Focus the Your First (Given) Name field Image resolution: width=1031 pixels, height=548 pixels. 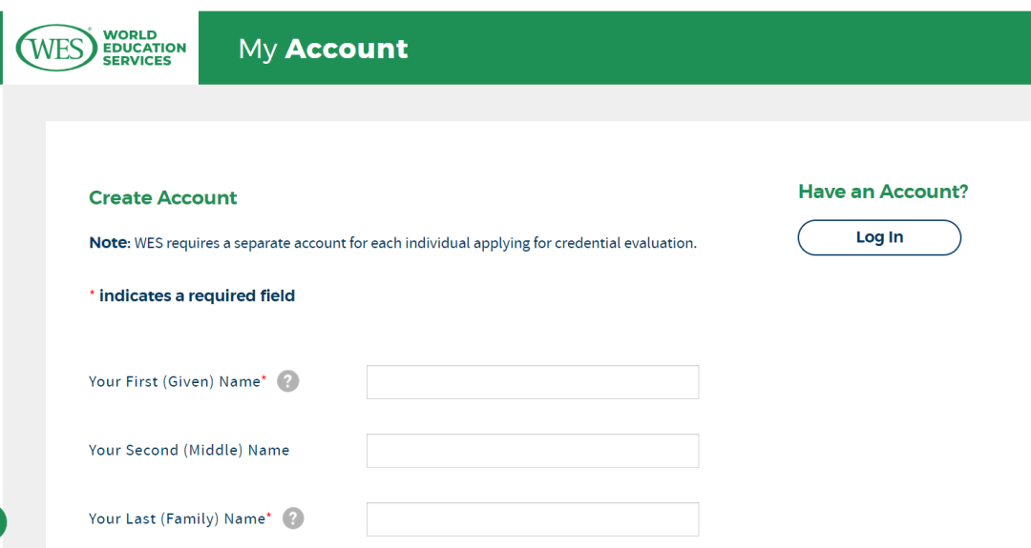pyautogui.click(x=533, y=382)
